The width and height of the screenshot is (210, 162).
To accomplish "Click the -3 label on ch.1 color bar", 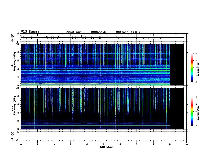I will (195, 53).
